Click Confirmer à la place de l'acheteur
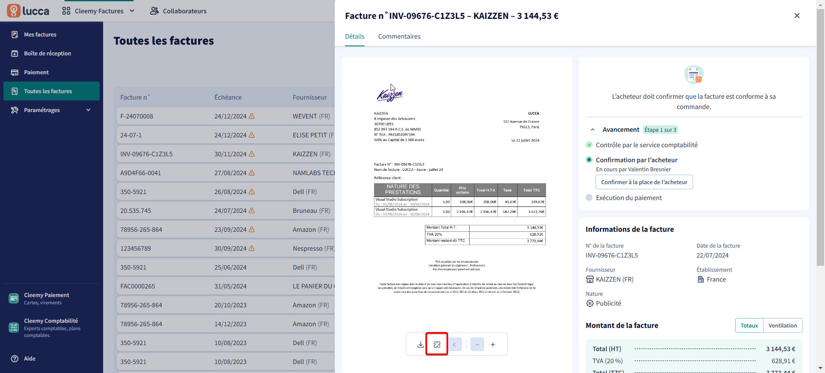825x373 pixels. click(644, 182)
